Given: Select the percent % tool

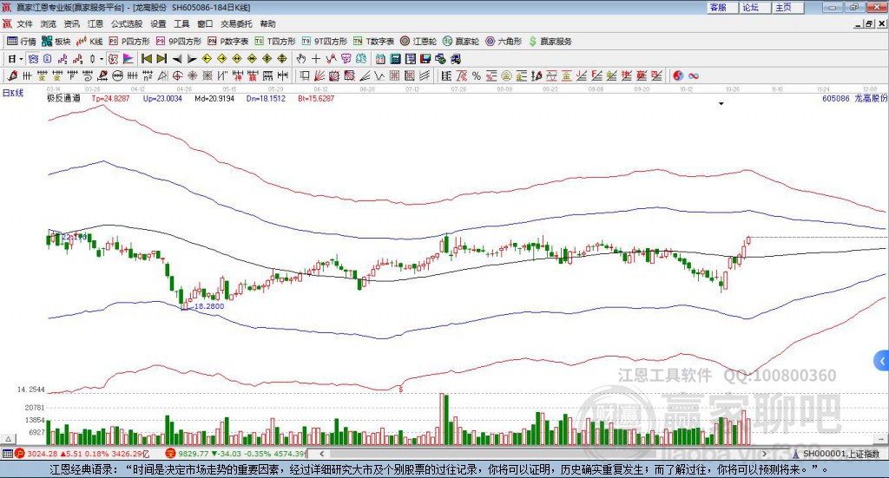Looking at the screenshot, I should [477, 75].
